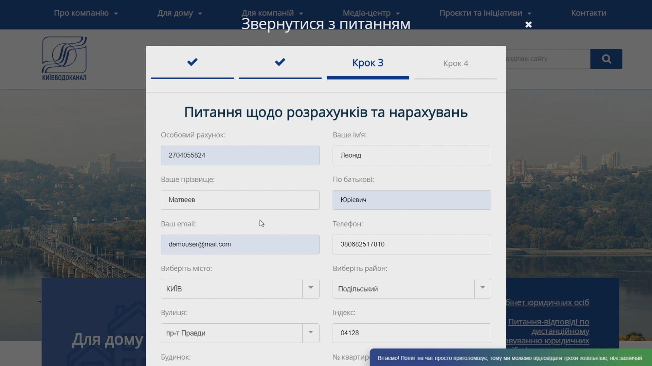Image resolution: width=652 pixels, height=366 pixels.
Task: Expand the city dropdown showing КИЇВ
Action: (310, 288)
